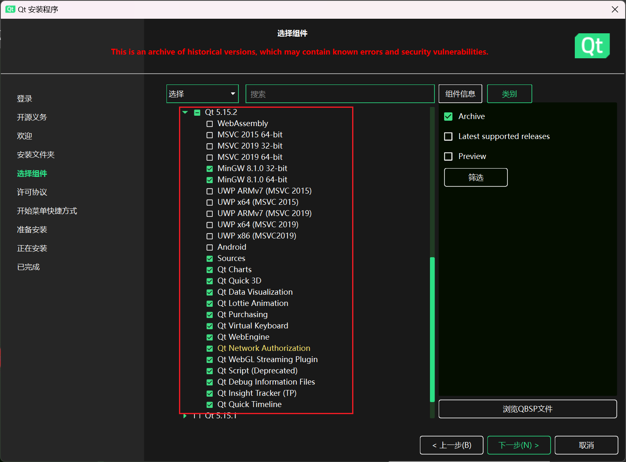Select the 正在安装 step in sidebar
This screenshot has height=462, width=626.
pyautogui.click(x=32, y=248)
